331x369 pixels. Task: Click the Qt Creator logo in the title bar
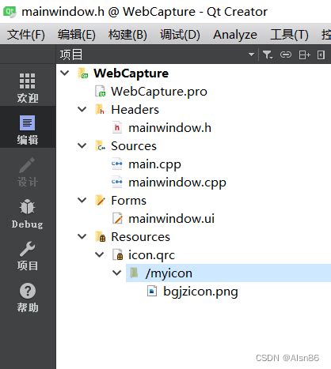[10, 12]
